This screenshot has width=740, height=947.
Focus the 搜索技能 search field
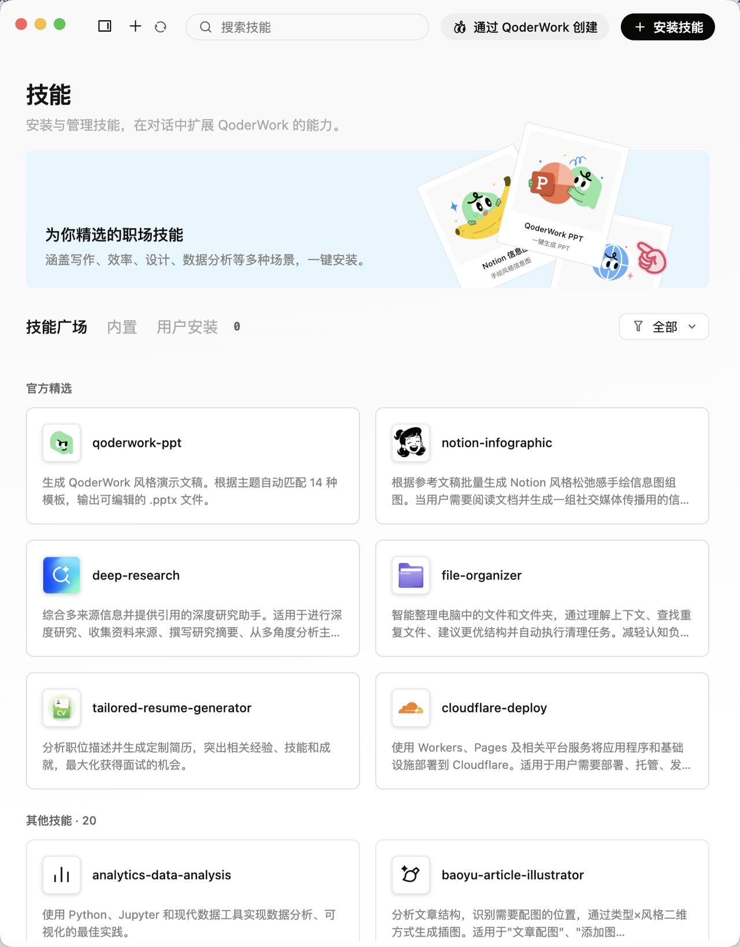click(x=307, y=27)
